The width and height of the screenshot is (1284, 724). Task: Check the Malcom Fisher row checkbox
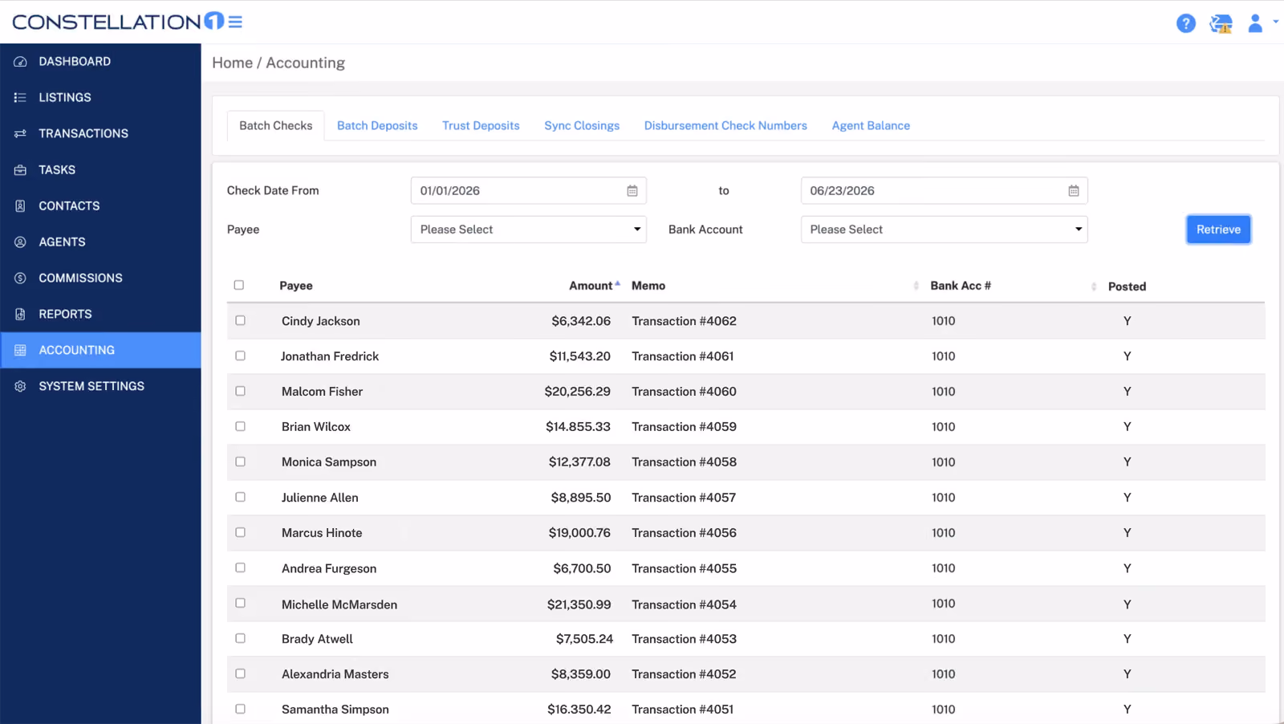point(240,391)
